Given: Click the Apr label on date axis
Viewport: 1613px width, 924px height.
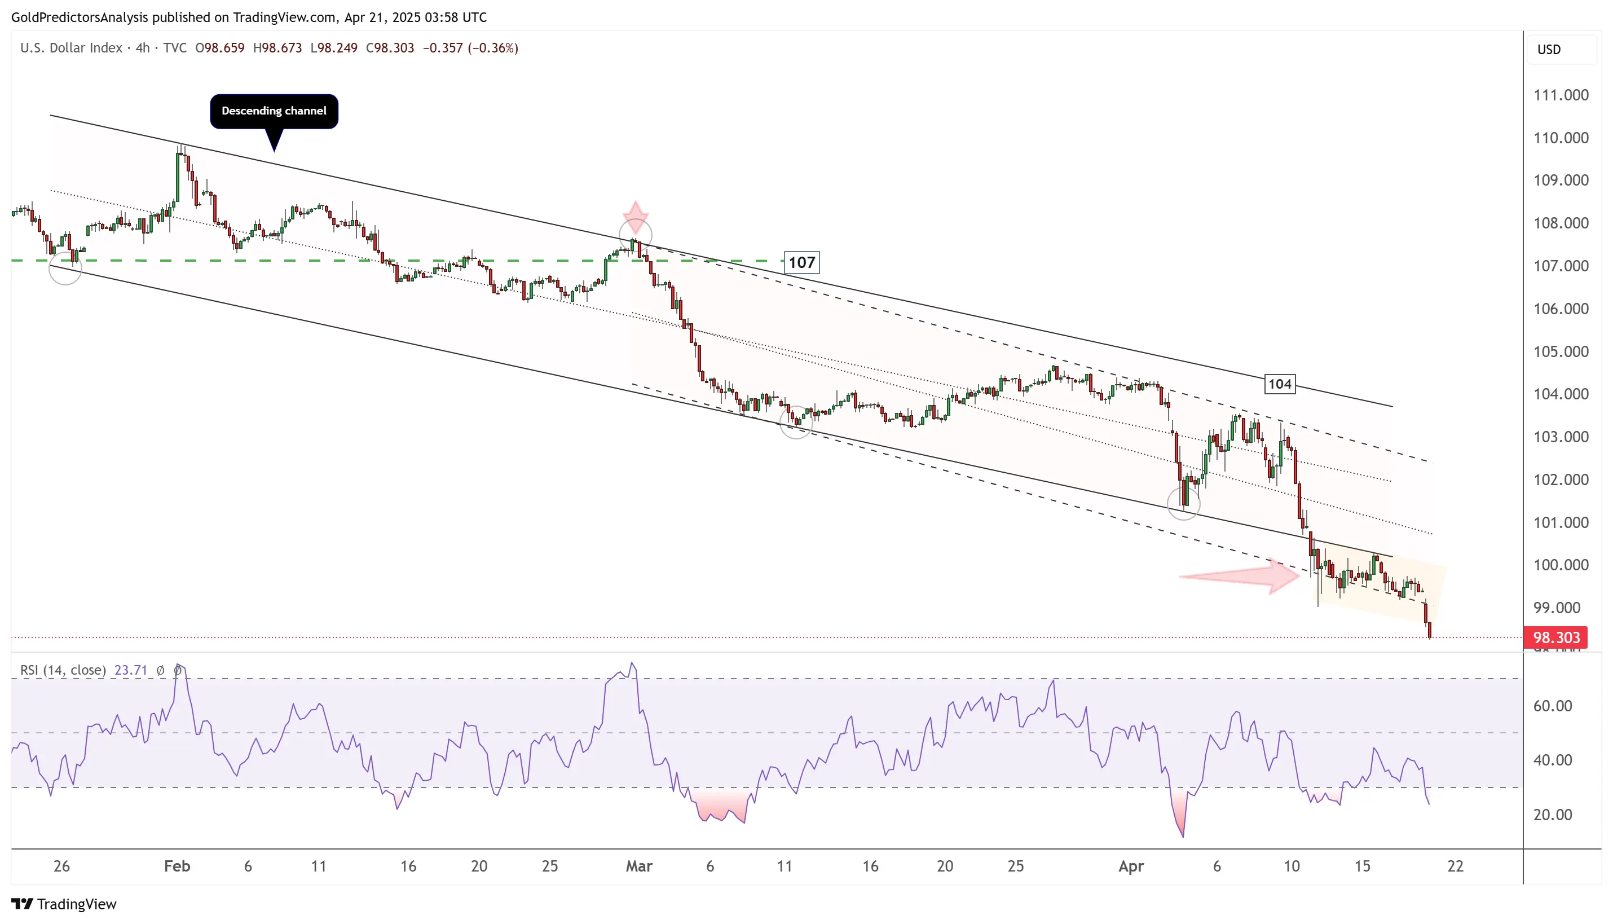Looking at the screenshot, I should [x=1131, y=866].
